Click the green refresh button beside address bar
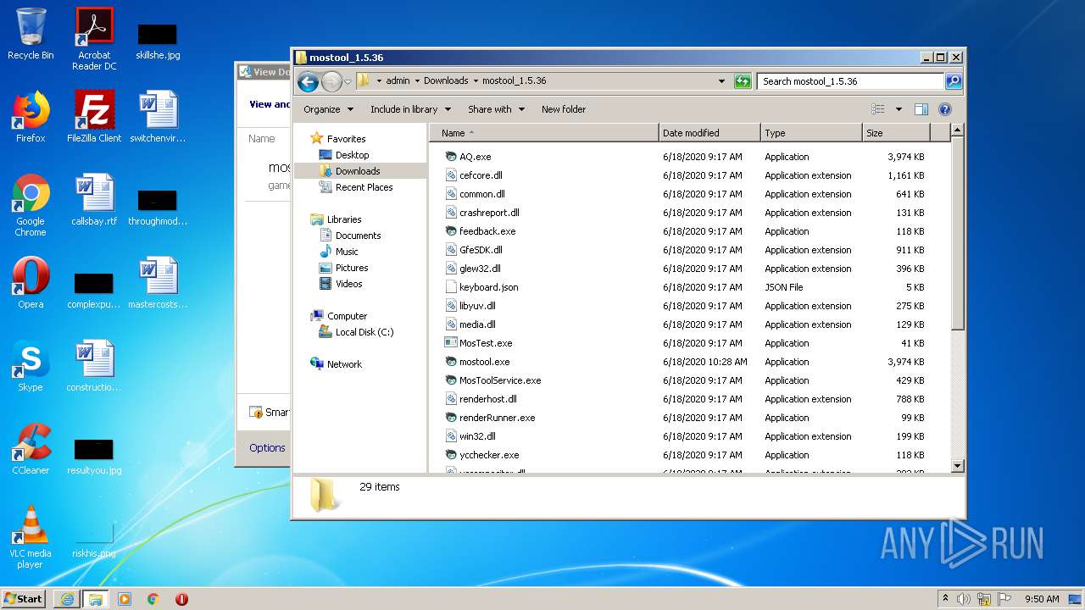 (x=743, y=81)
